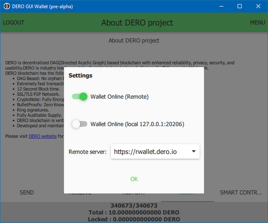The image size is (268, 223).
Task: Click the Ring signatures bullet
Action: [33, 110]
